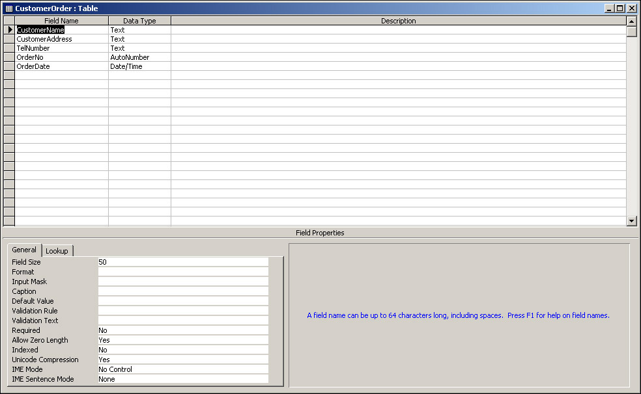Select the TelNumber field name cell

61,48
